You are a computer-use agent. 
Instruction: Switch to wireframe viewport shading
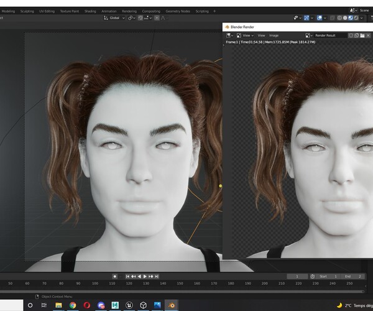tap(339, 18)
